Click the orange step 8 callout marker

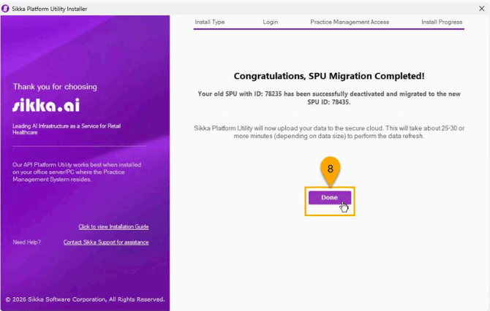(x=330, y=169)
